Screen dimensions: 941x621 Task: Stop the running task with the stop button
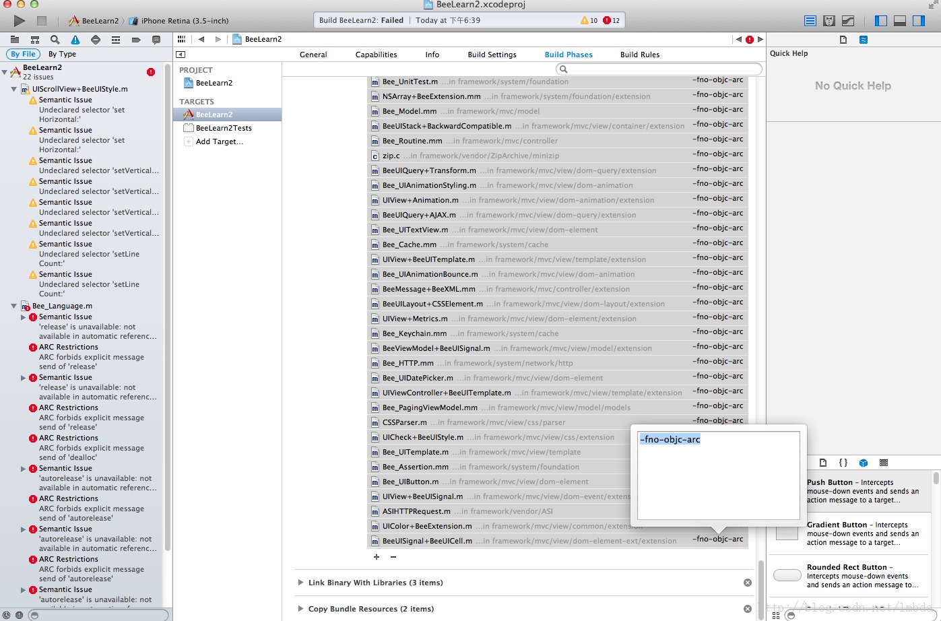(x=42, y=21)
